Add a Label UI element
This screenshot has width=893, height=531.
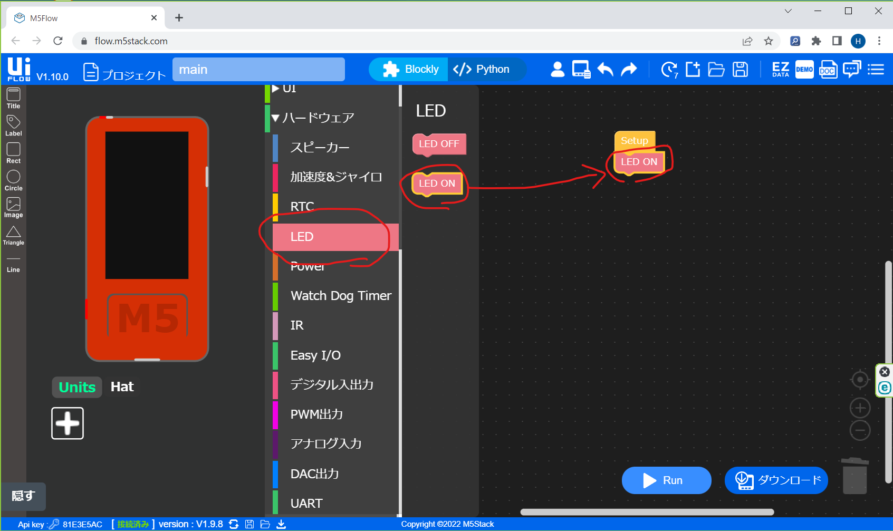(x=13, y=126)
